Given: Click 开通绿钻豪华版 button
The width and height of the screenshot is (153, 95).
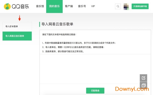Looking at the screenshot, I should point(140,6).
